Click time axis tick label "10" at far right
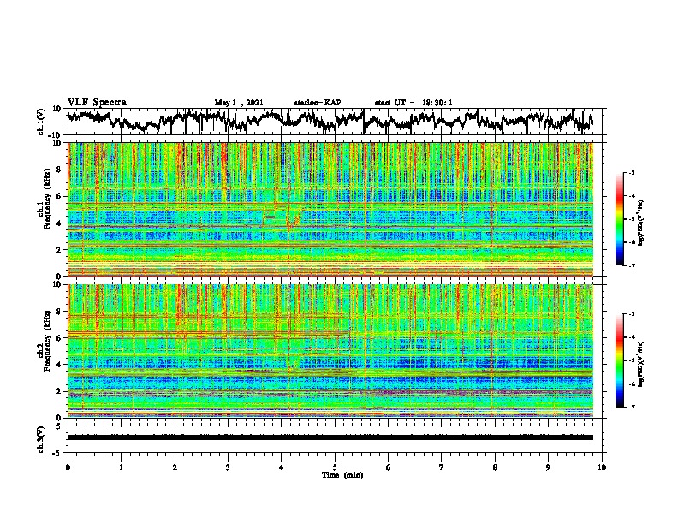 [x=602, y=467]
